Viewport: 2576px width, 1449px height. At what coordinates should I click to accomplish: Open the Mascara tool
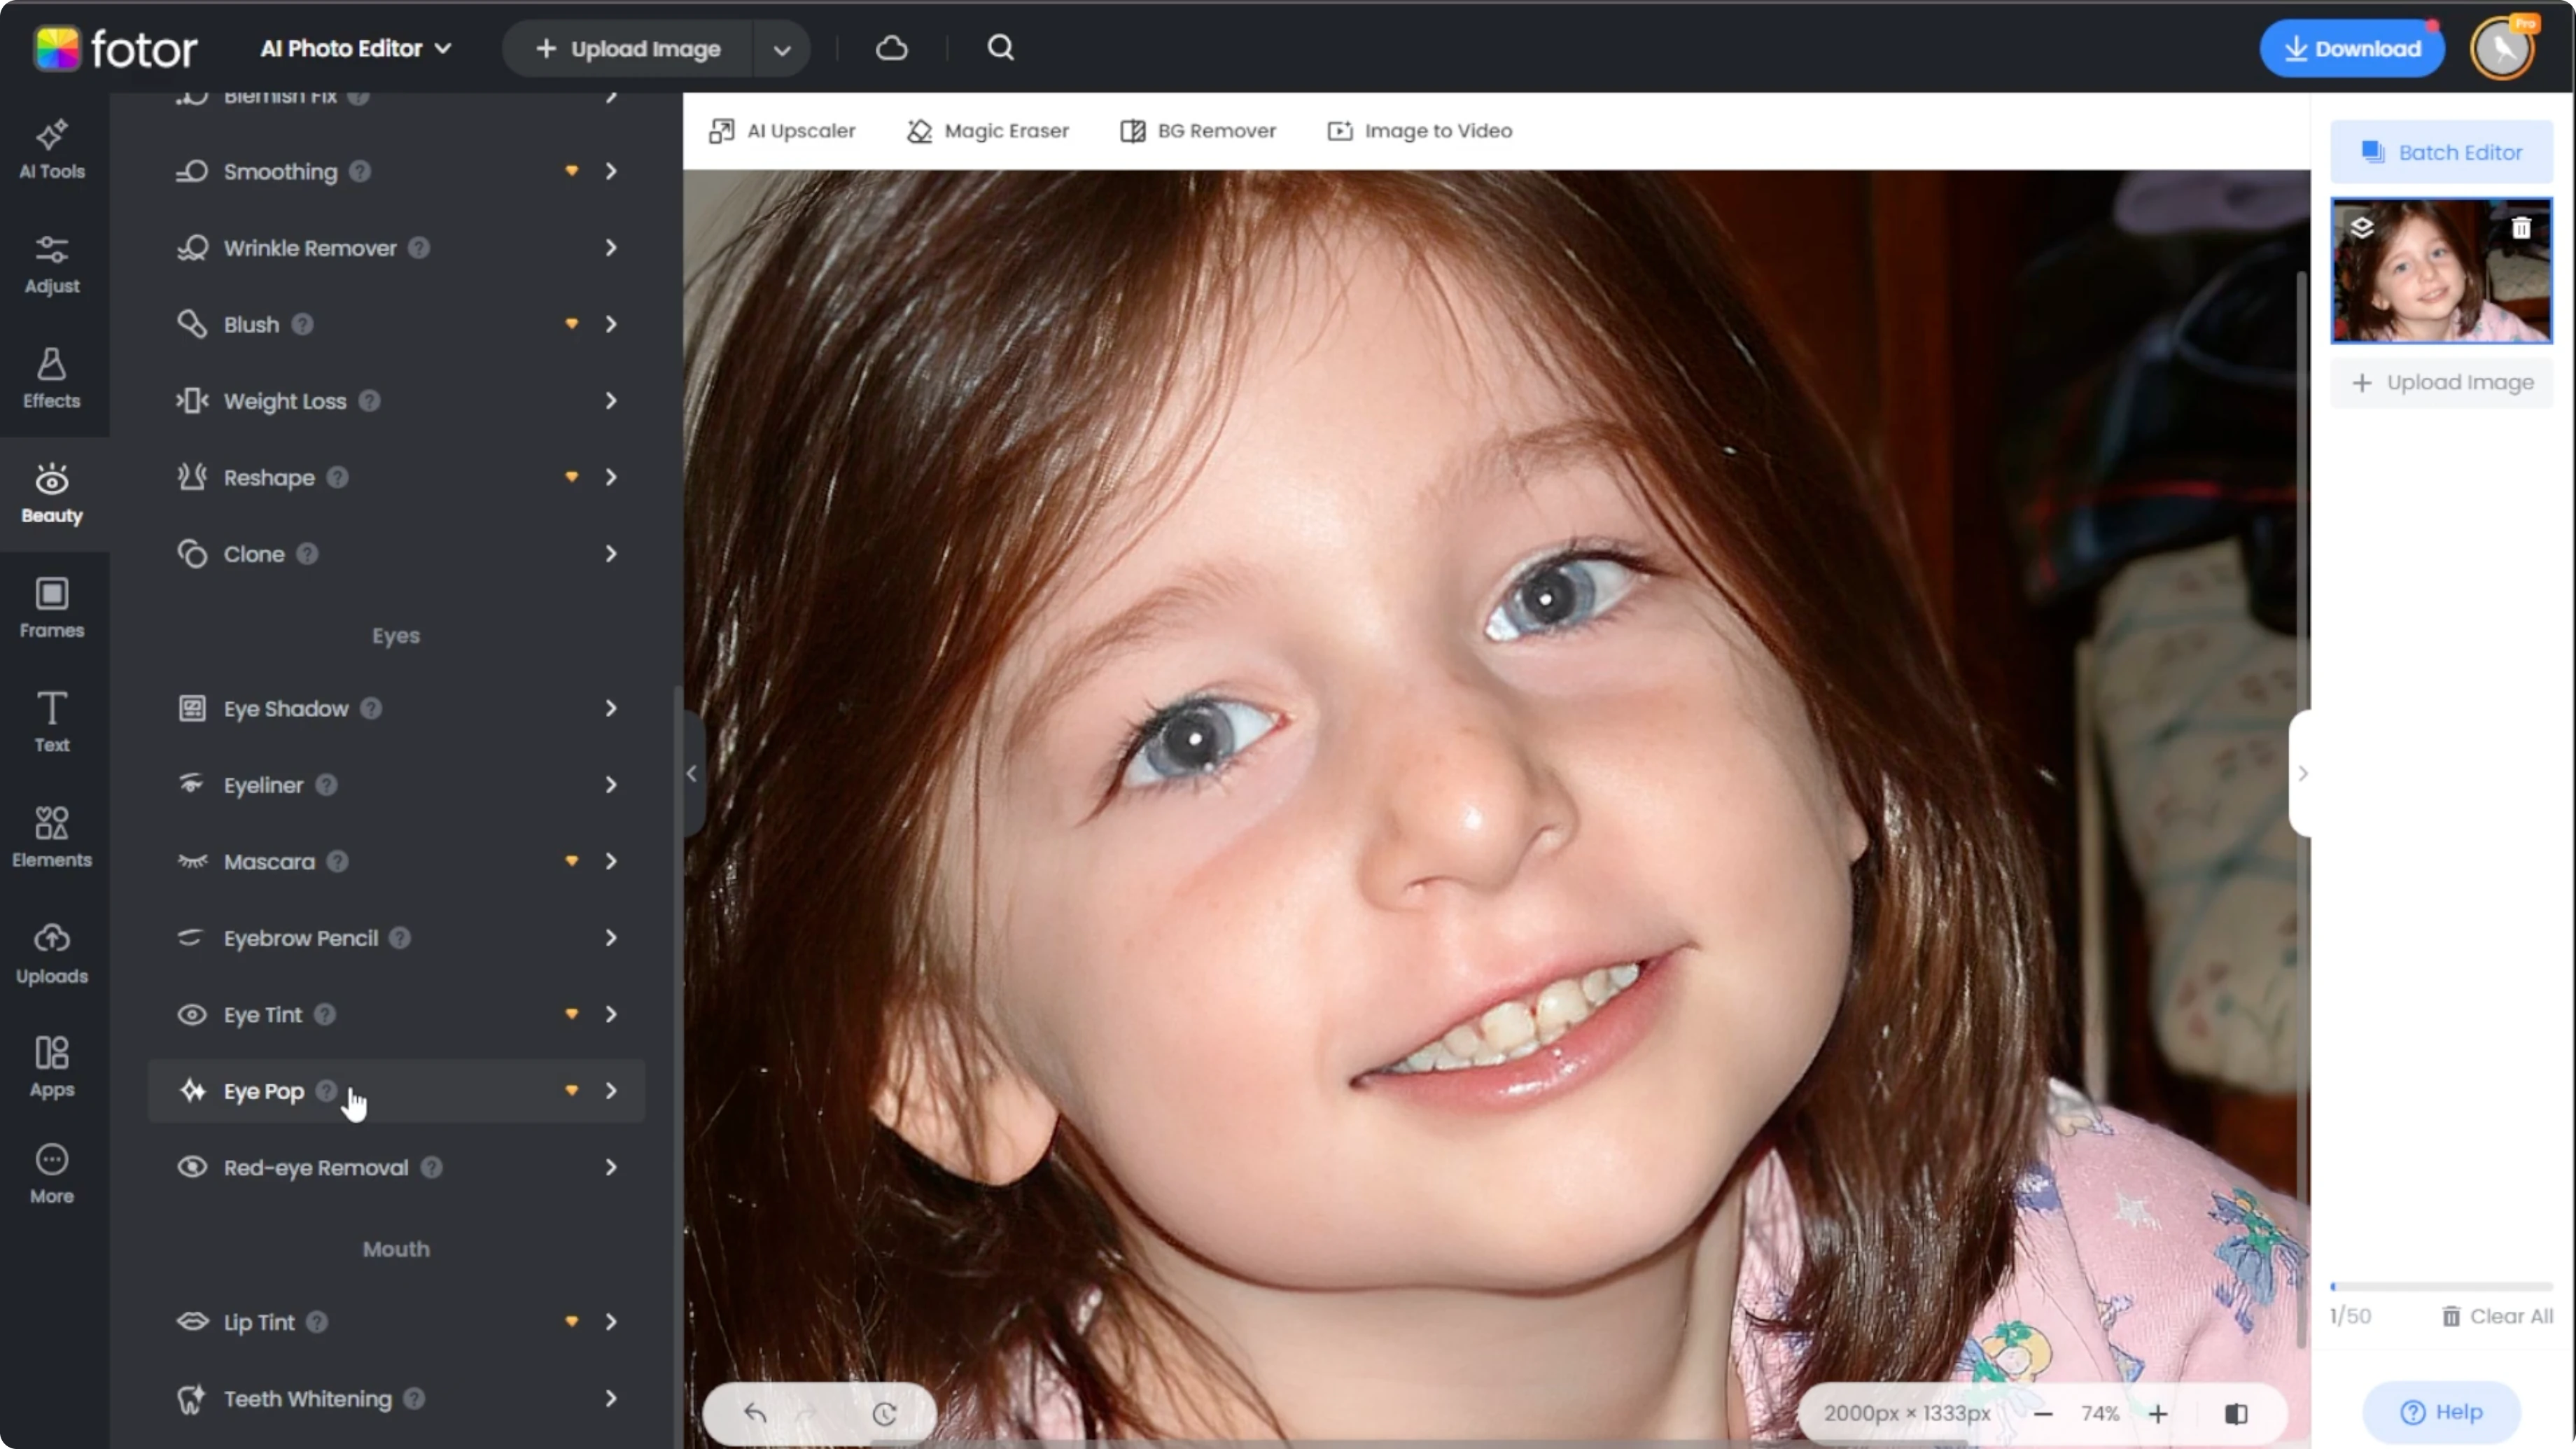pos(396,862)
